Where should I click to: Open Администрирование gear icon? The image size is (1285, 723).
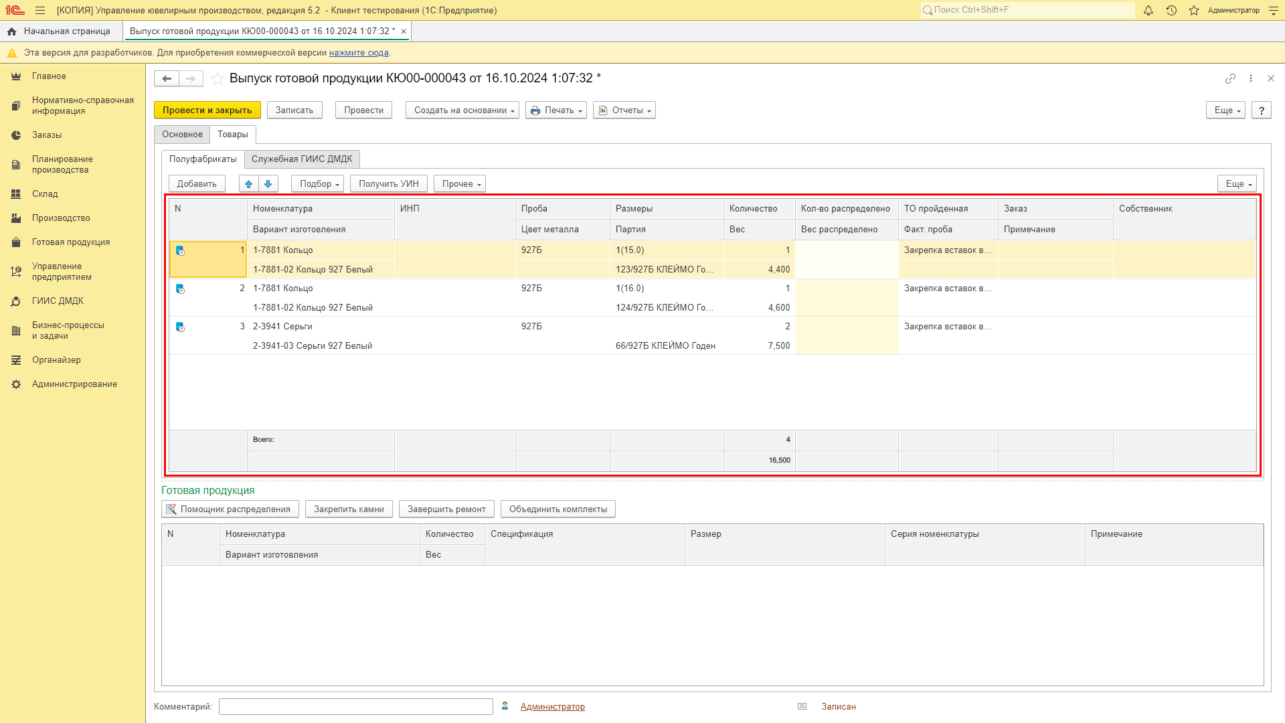click(16, 384)
